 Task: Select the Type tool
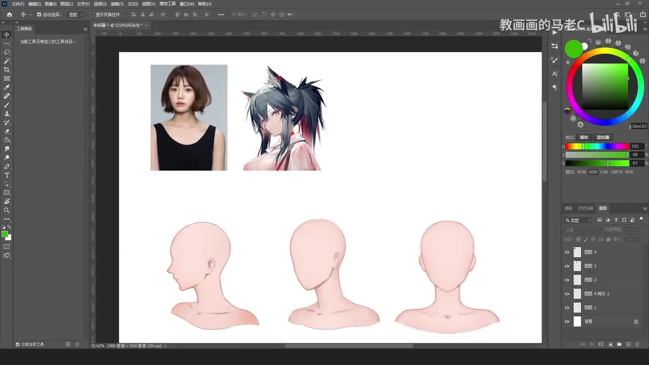click(7, 175)
